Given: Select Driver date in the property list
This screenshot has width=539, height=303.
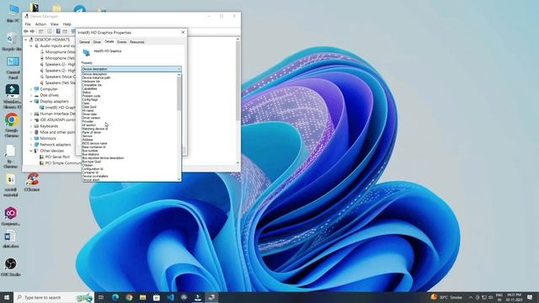Looking at the screenshot, I should coord(89,114).
